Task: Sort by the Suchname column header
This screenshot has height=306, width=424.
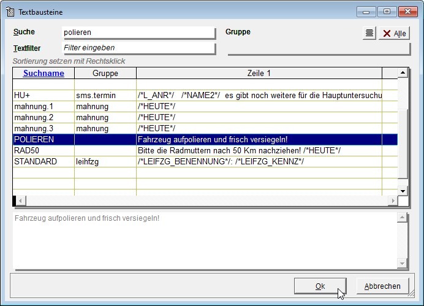Action: [44, 73]
